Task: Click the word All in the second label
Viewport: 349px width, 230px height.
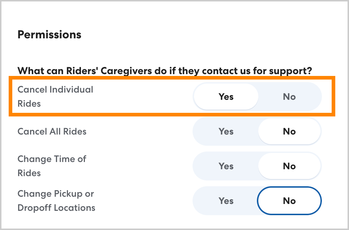Action: pyautogui.click(x=55, y=132)
